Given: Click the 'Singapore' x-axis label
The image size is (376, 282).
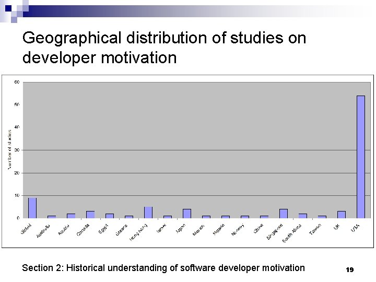Looking at the screenshot, I should pyautogui.click(x=275, y=232).
